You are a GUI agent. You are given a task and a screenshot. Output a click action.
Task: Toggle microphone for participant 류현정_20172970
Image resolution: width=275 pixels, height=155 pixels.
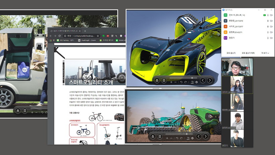[268, 21]
